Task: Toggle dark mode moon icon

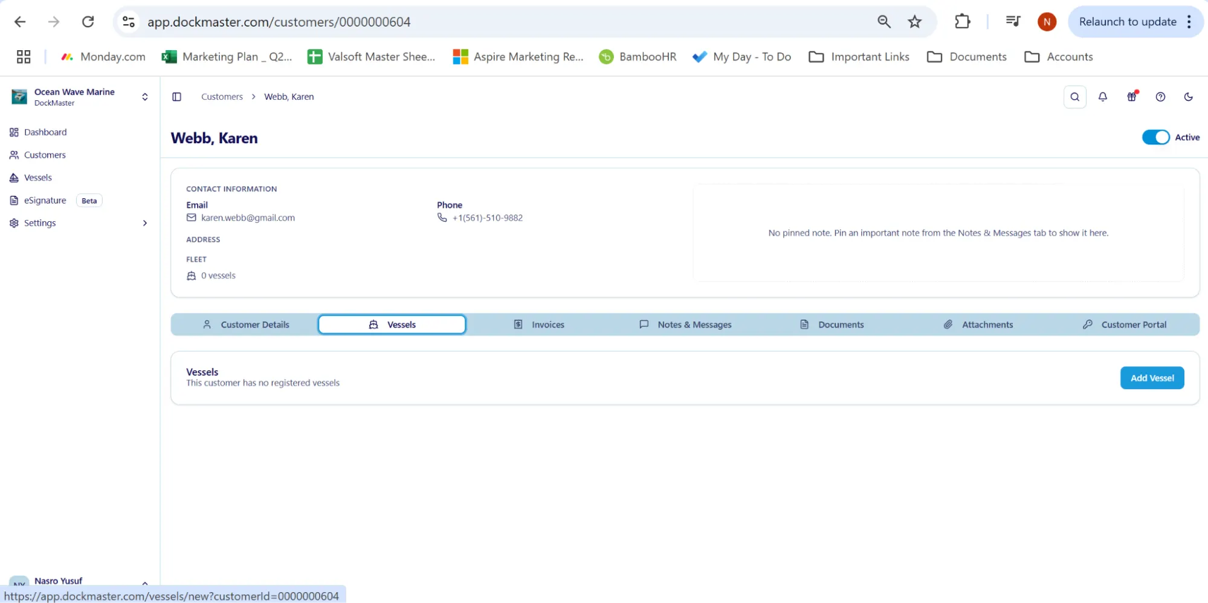Action: tap(1188, 97)
